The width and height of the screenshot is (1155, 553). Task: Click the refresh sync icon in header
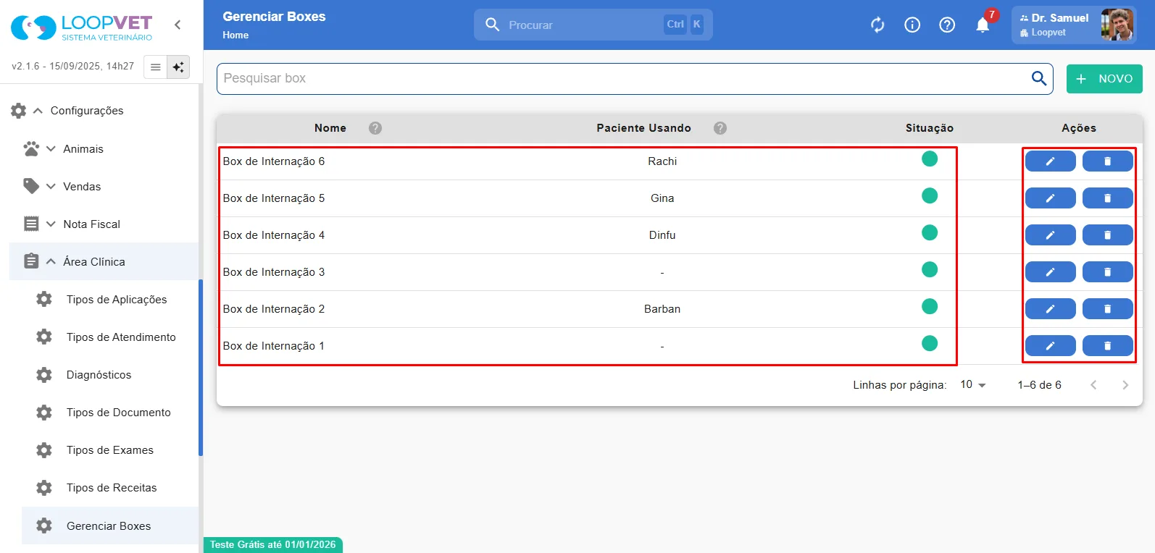(x=877, y=25)
